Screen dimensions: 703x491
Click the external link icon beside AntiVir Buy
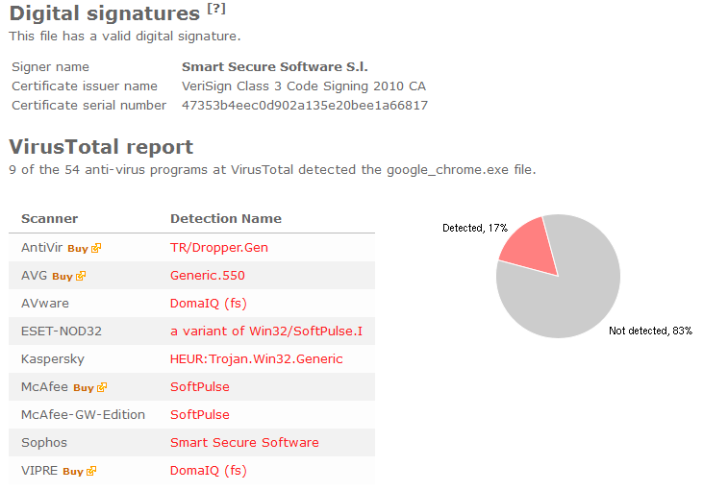[x=96, y=248]
